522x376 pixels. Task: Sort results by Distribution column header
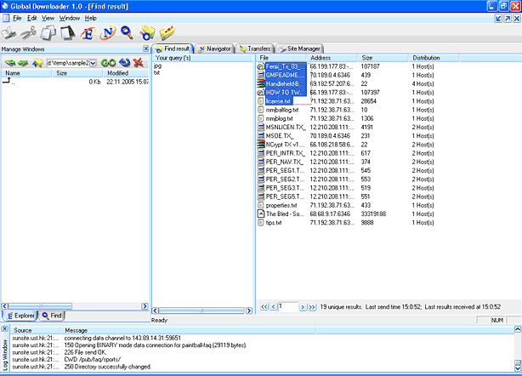coord(434,58)
